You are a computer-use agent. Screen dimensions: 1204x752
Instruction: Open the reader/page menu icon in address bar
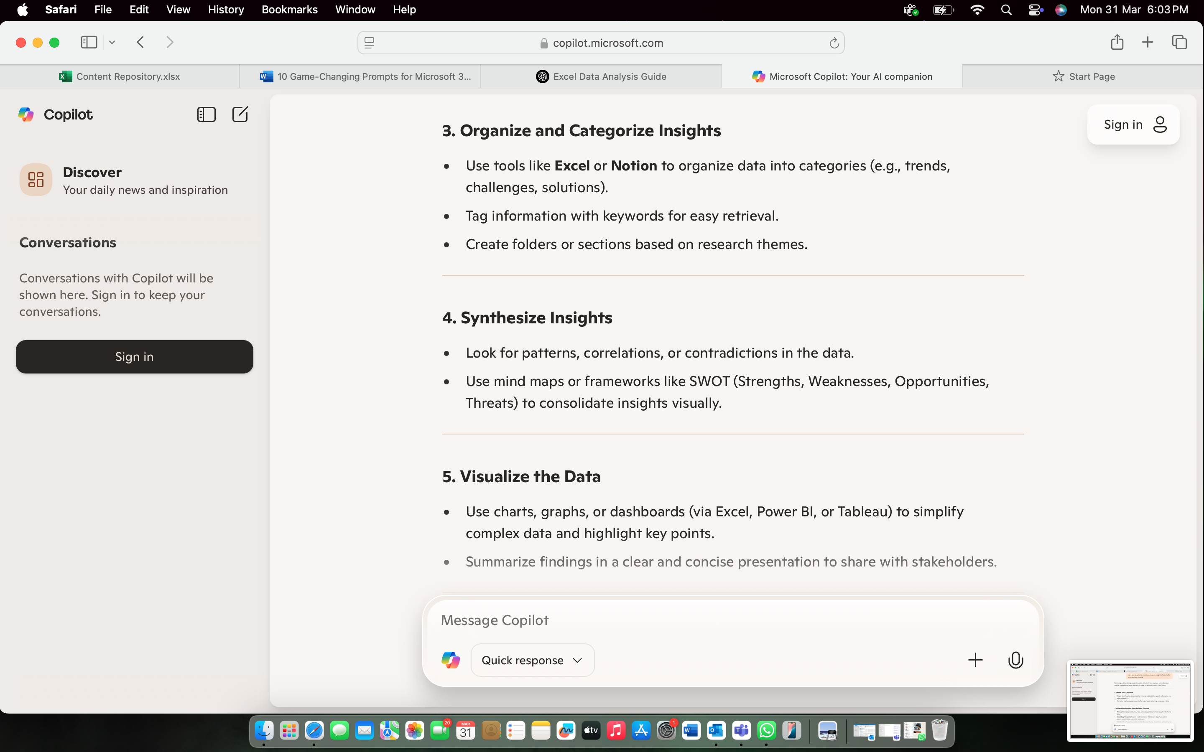point(369,43)
